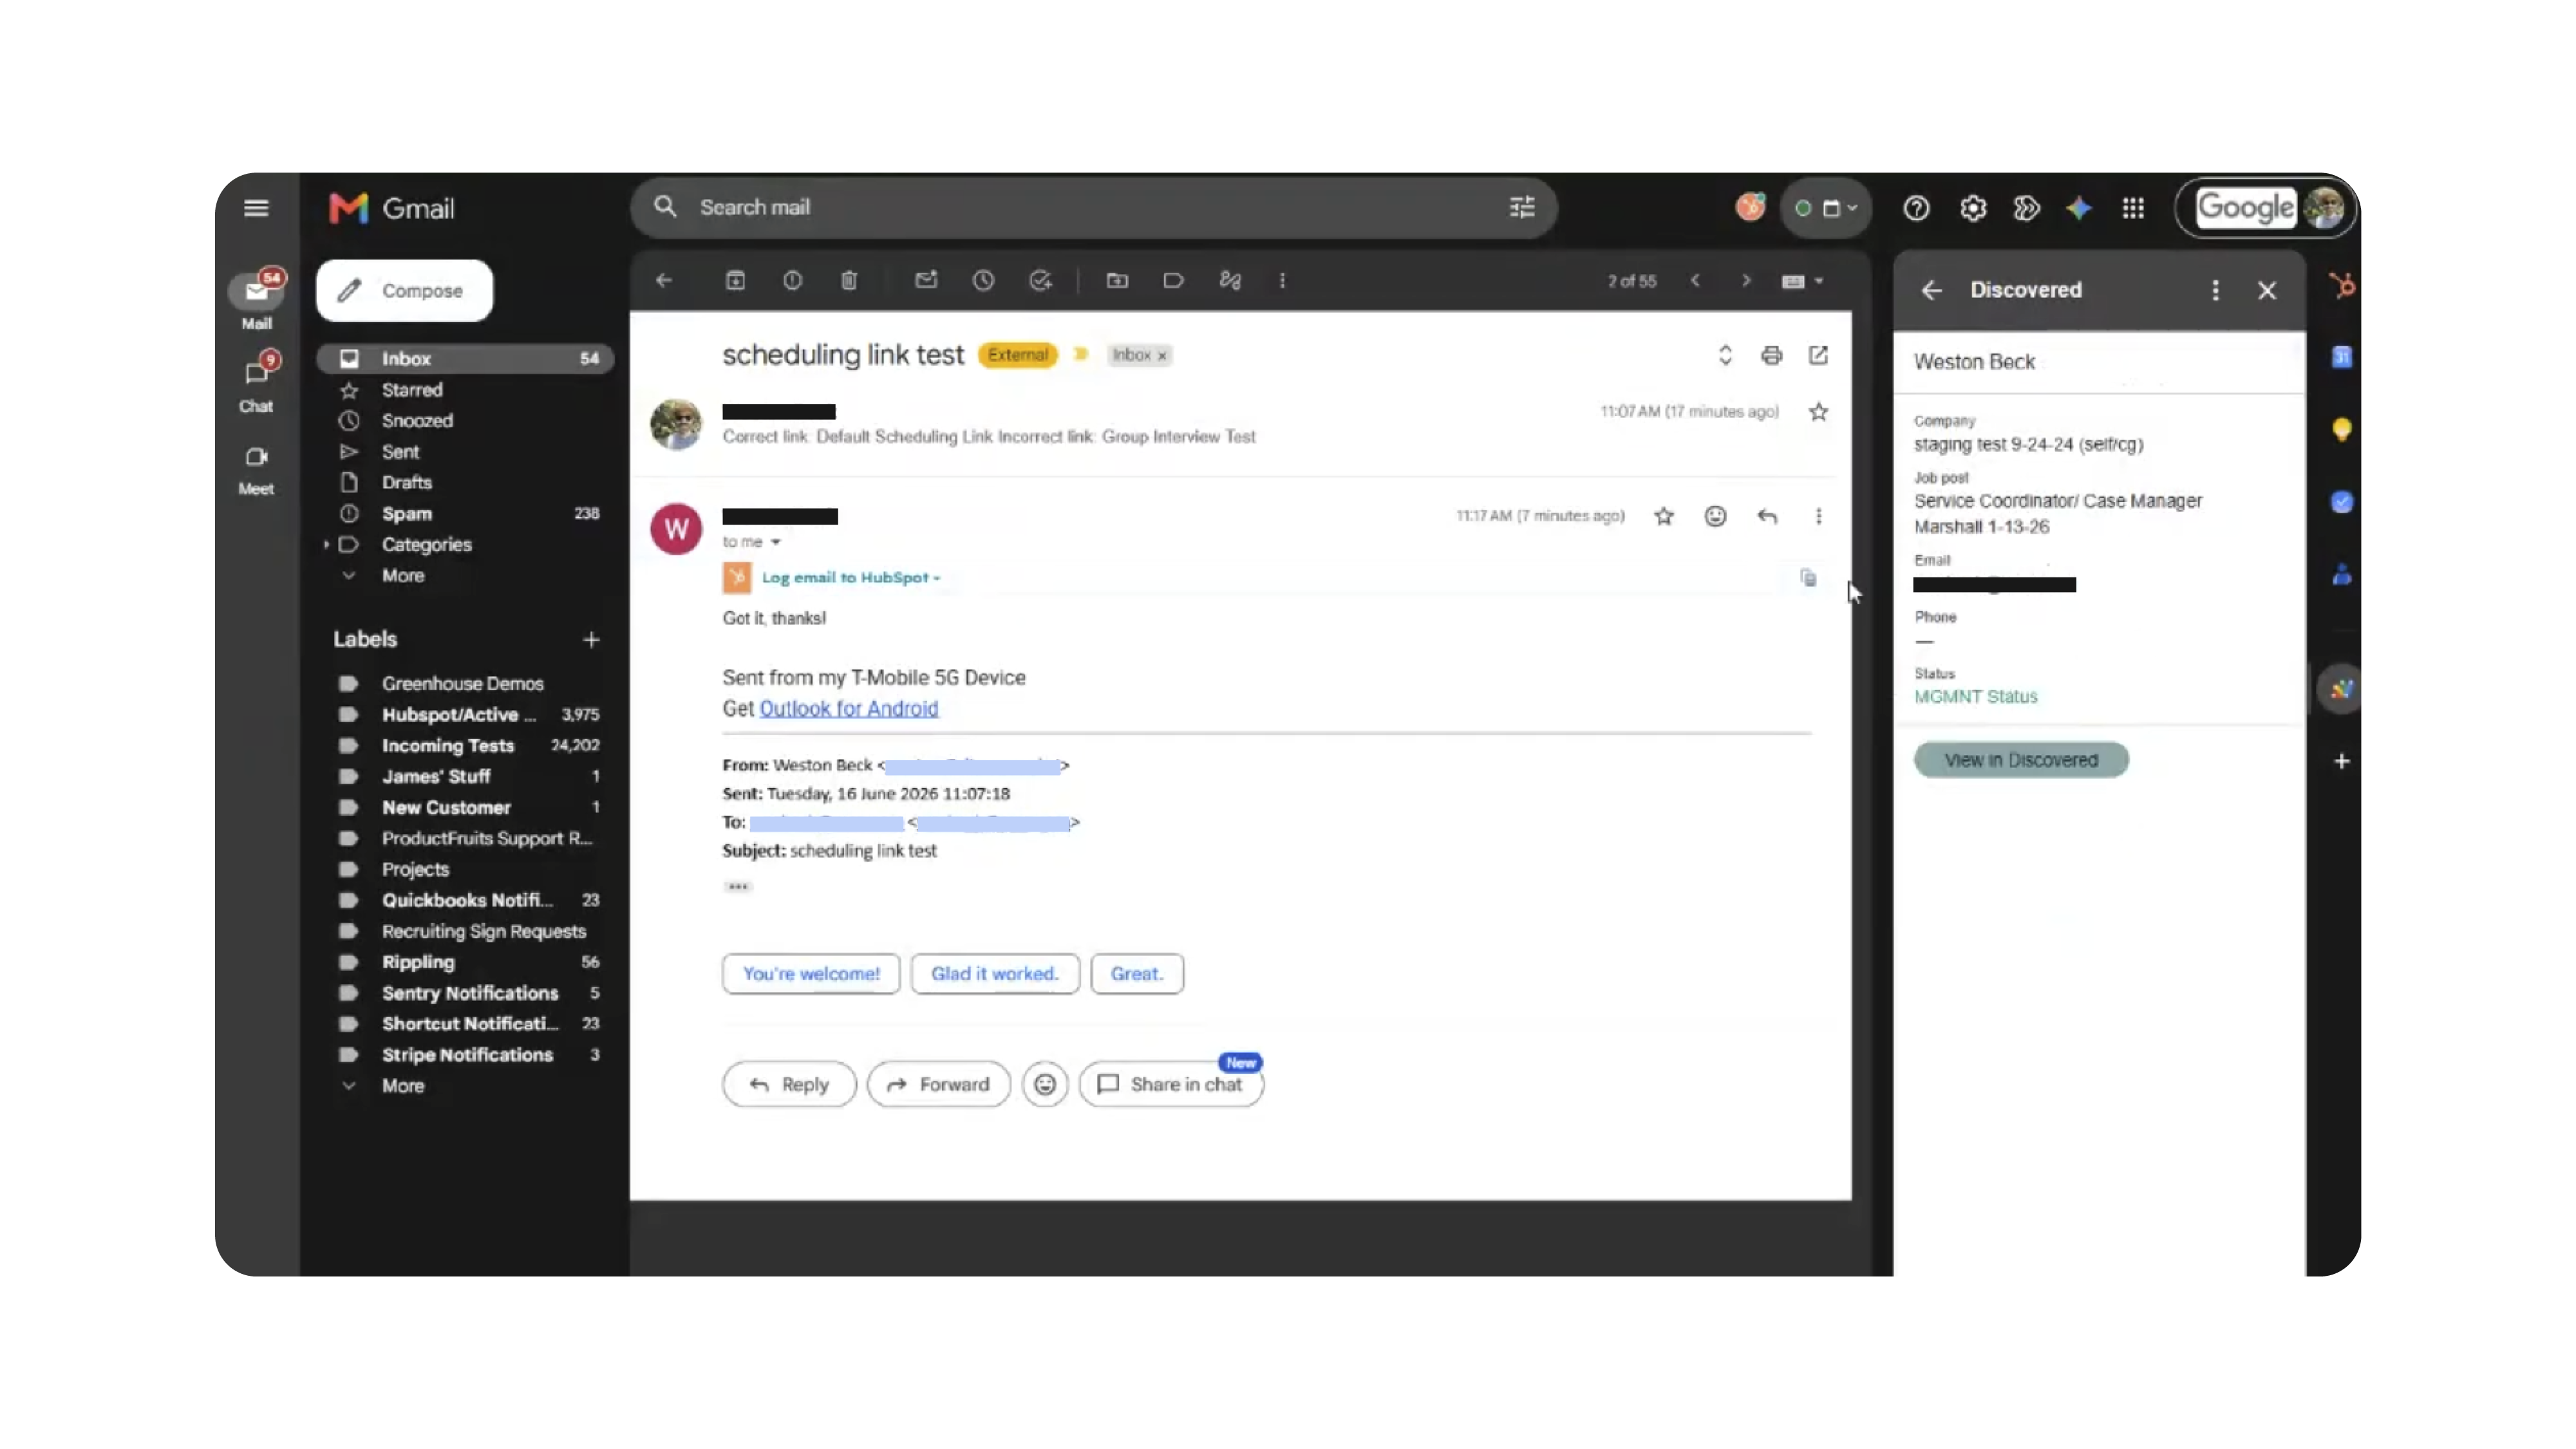The height and width of the screenshot is (1449, 2576).
Task: Expand More under Drafts and Spam
Action: pyautogui.click(x=402, y=576)
